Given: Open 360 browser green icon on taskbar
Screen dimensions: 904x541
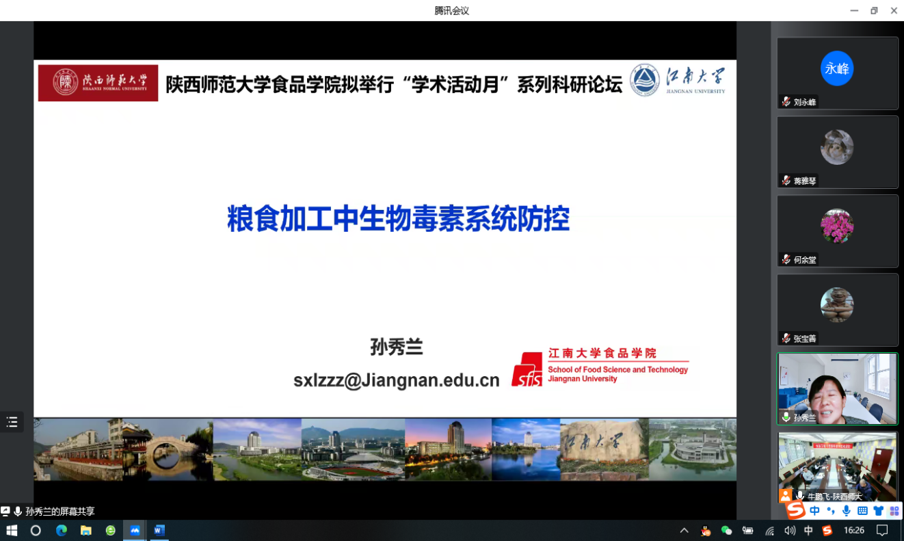Looking at the screenshot, I should [111, 530].
